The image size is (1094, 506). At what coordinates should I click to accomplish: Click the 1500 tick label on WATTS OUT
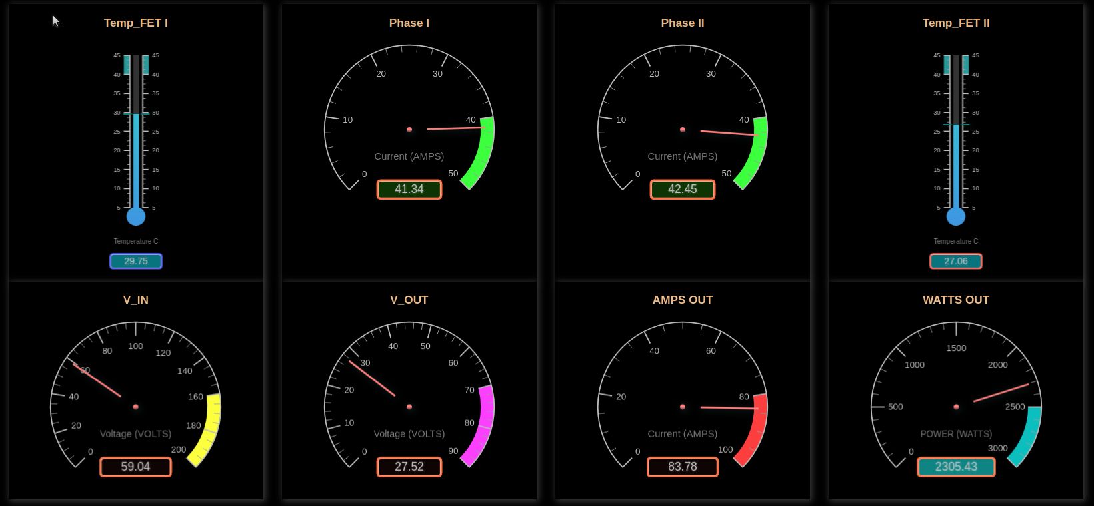956,348
